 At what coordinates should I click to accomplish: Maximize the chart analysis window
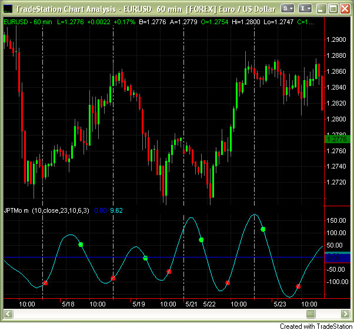coord(333,9)
